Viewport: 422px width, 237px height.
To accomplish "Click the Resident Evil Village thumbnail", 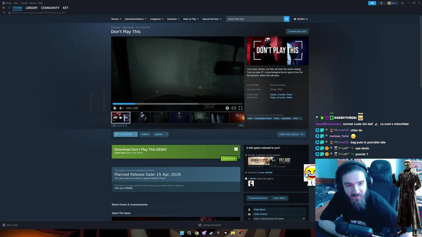I will tap(280, 161).
